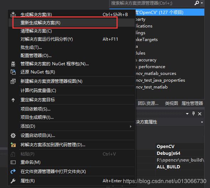Close the properties panel with X

click(200, 114)
